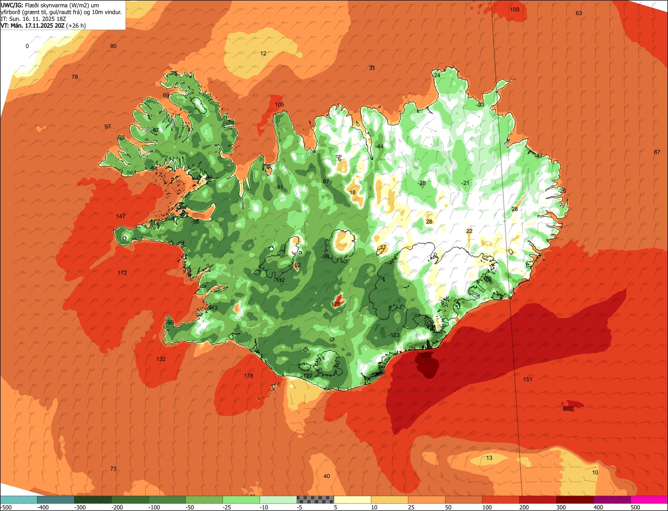Select the purple legend swatch between 400 and 500
668x511 pixels.
(x=612, y=500)
